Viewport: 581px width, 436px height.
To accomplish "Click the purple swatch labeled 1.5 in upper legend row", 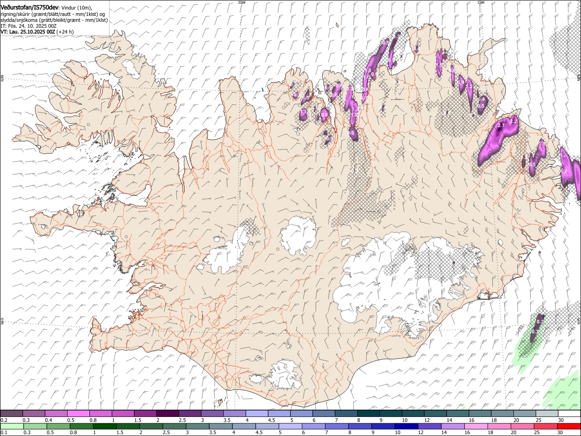I will (x=145, y=414).
